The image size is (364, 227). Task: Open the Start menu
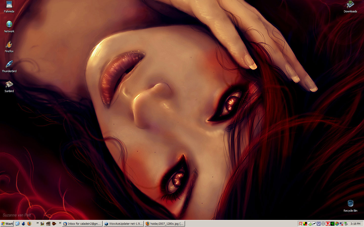click(7, 224)
